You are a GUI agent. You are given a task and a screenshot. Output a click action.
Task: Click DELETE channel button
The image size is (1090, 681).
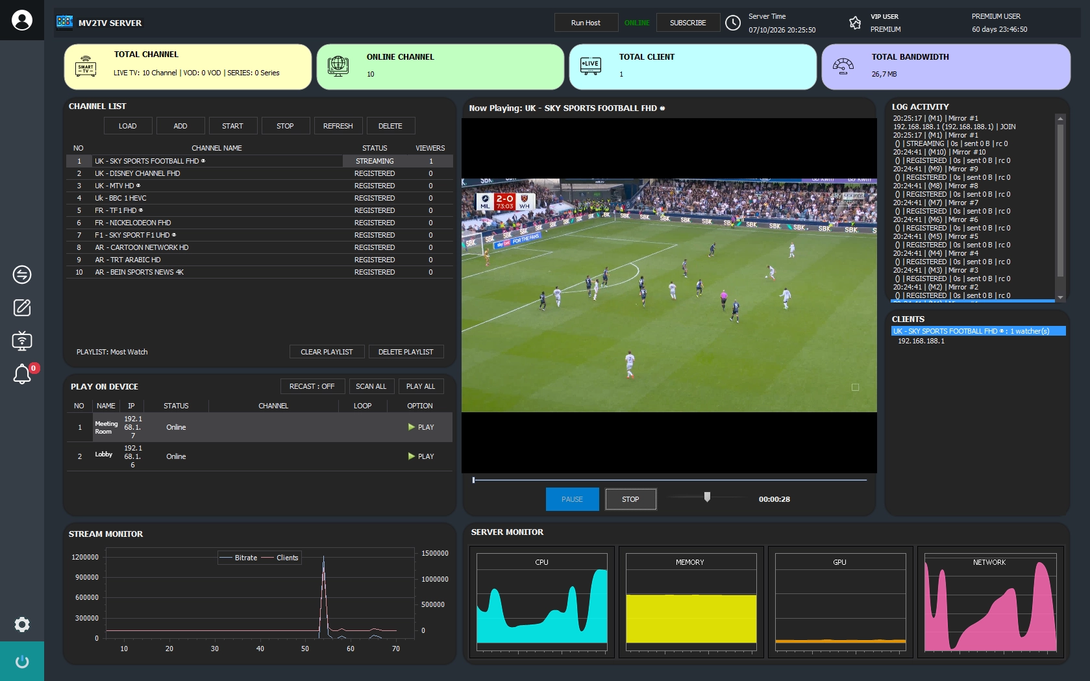coord(390,126)
